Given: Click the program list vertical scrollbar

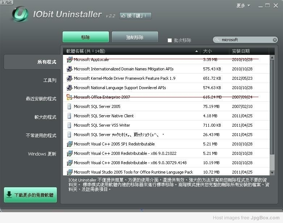Looking at the screenshot, I should pos(272,108).
